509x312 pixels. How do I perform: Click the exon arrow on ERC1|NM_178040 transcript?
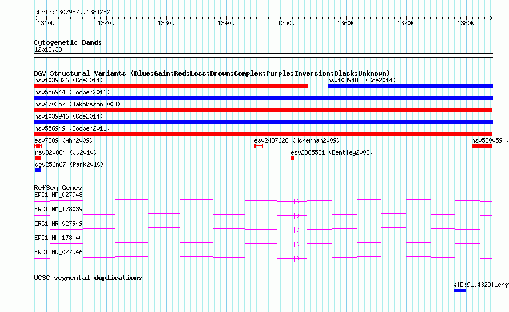click(296, 244)
